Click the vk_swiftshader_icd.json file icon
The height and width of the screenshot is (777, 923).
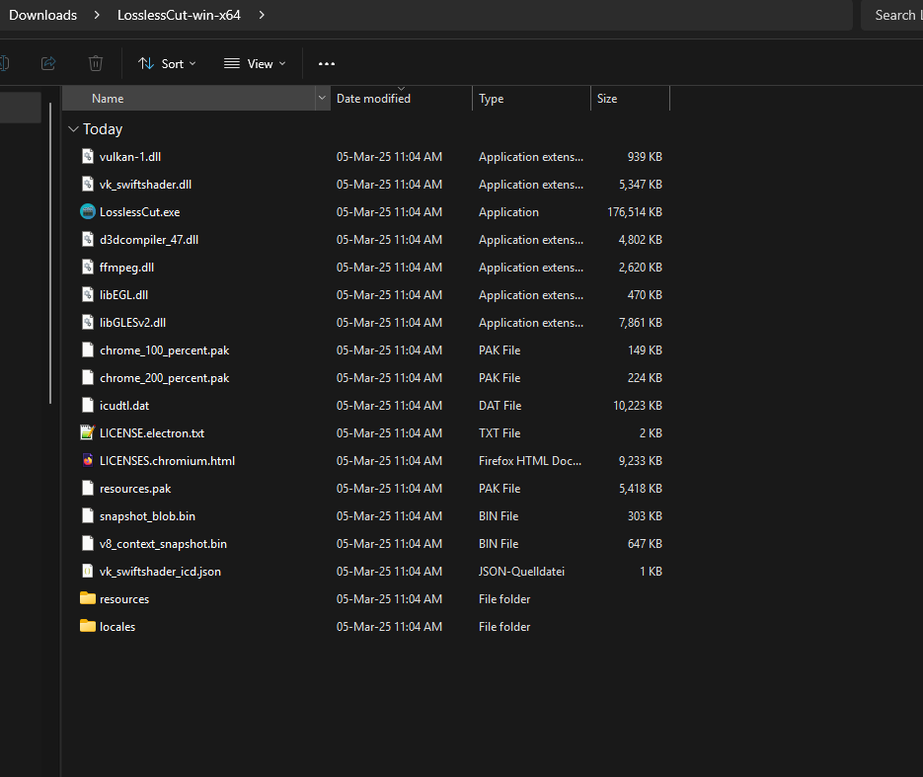click(x=88, y=571)
